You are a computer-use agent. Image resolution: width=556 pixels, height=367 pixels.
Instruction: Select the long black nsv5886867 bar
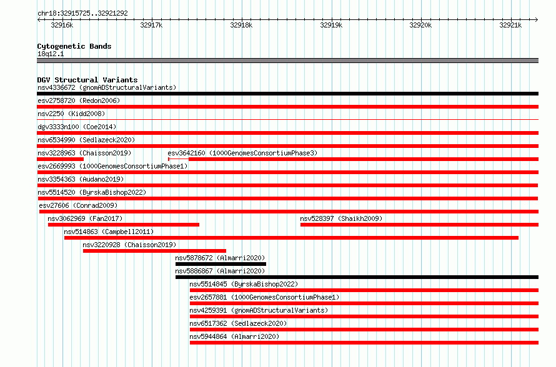[357, 277]
